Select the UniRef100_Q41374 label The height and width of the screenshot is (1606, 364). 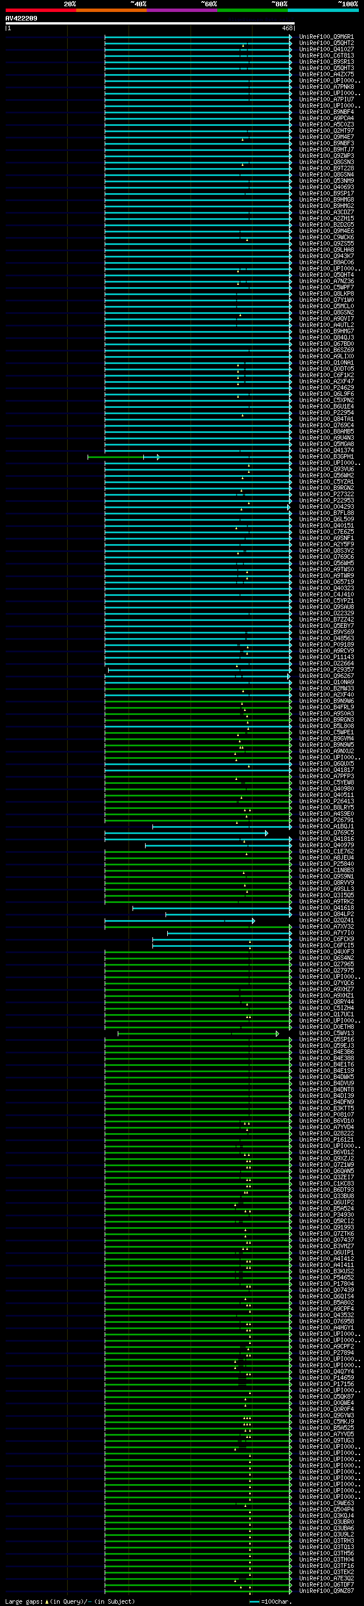pos(326,450)
